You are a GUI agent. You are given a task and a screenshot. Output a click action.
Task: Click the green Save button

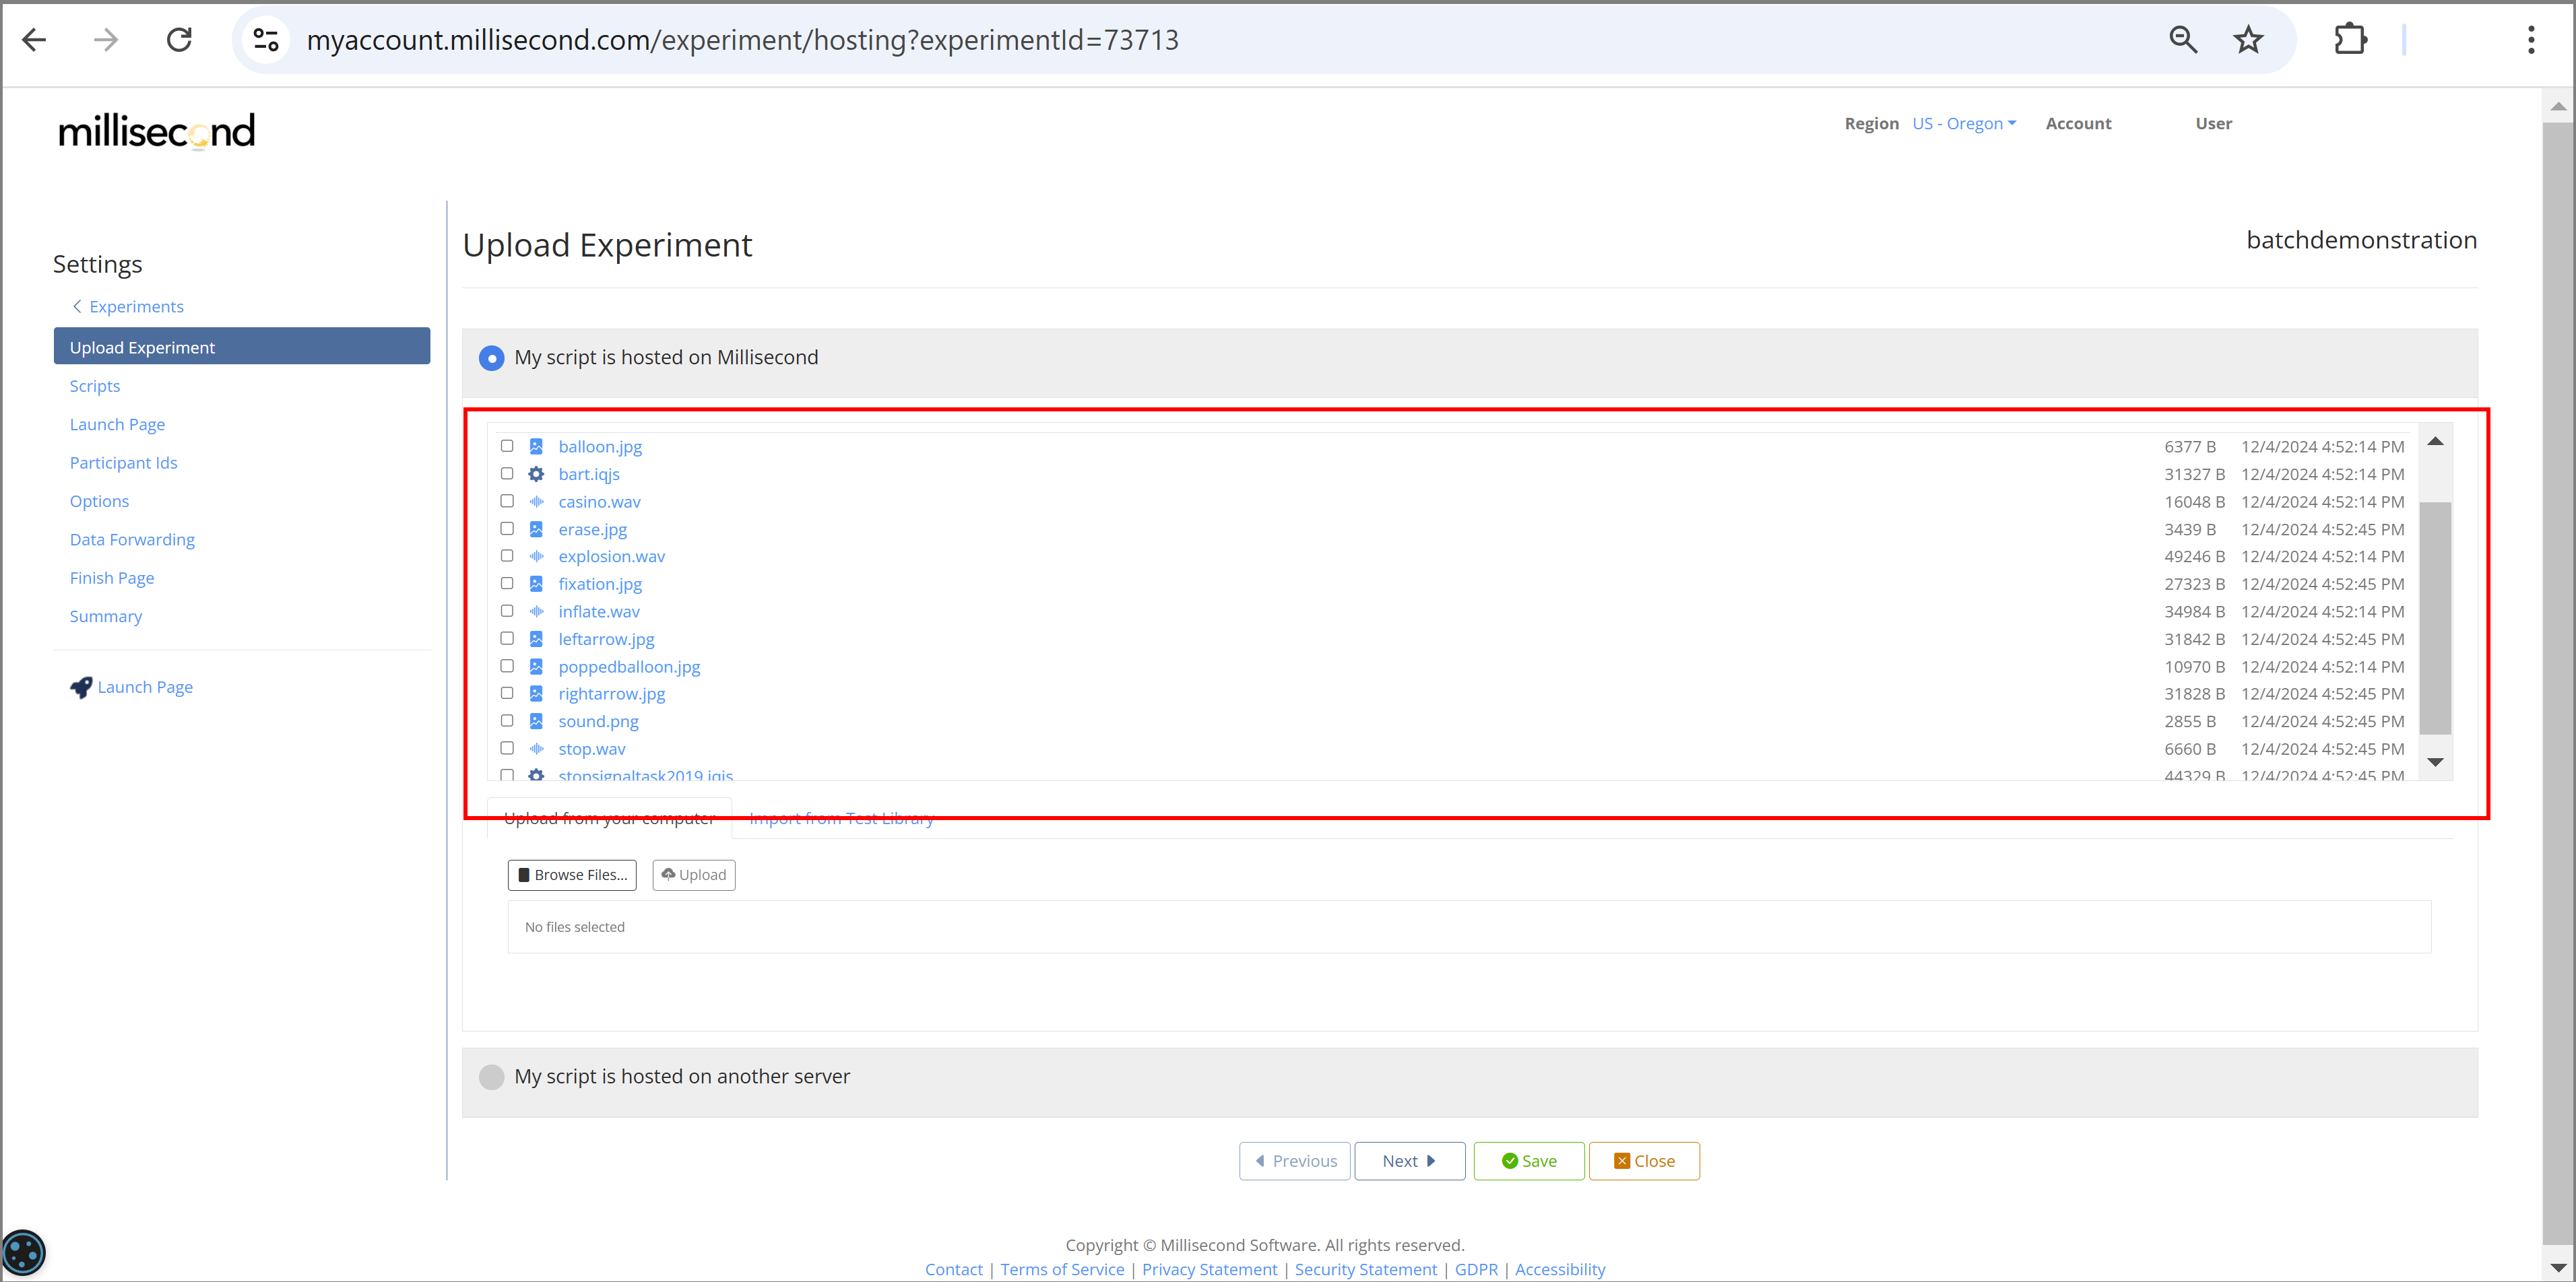click(1528, 1161)
